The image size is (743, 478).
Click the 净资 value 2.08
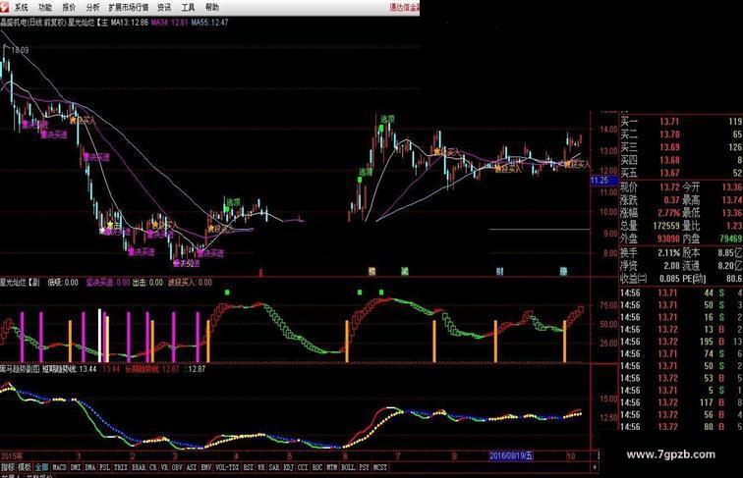click(671, 266)
